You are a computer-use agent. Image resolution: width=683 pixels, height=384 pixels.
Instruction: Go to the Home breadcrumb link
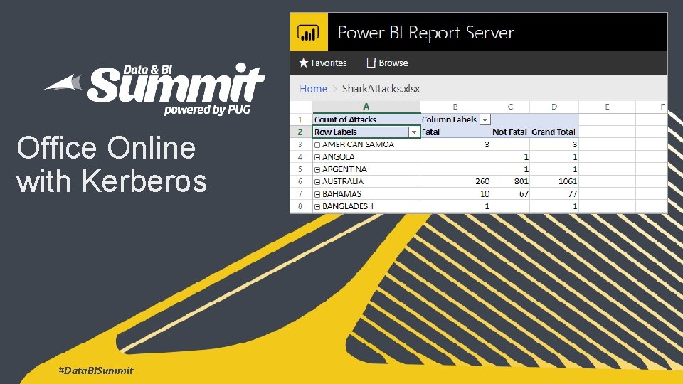pos(313,88)
